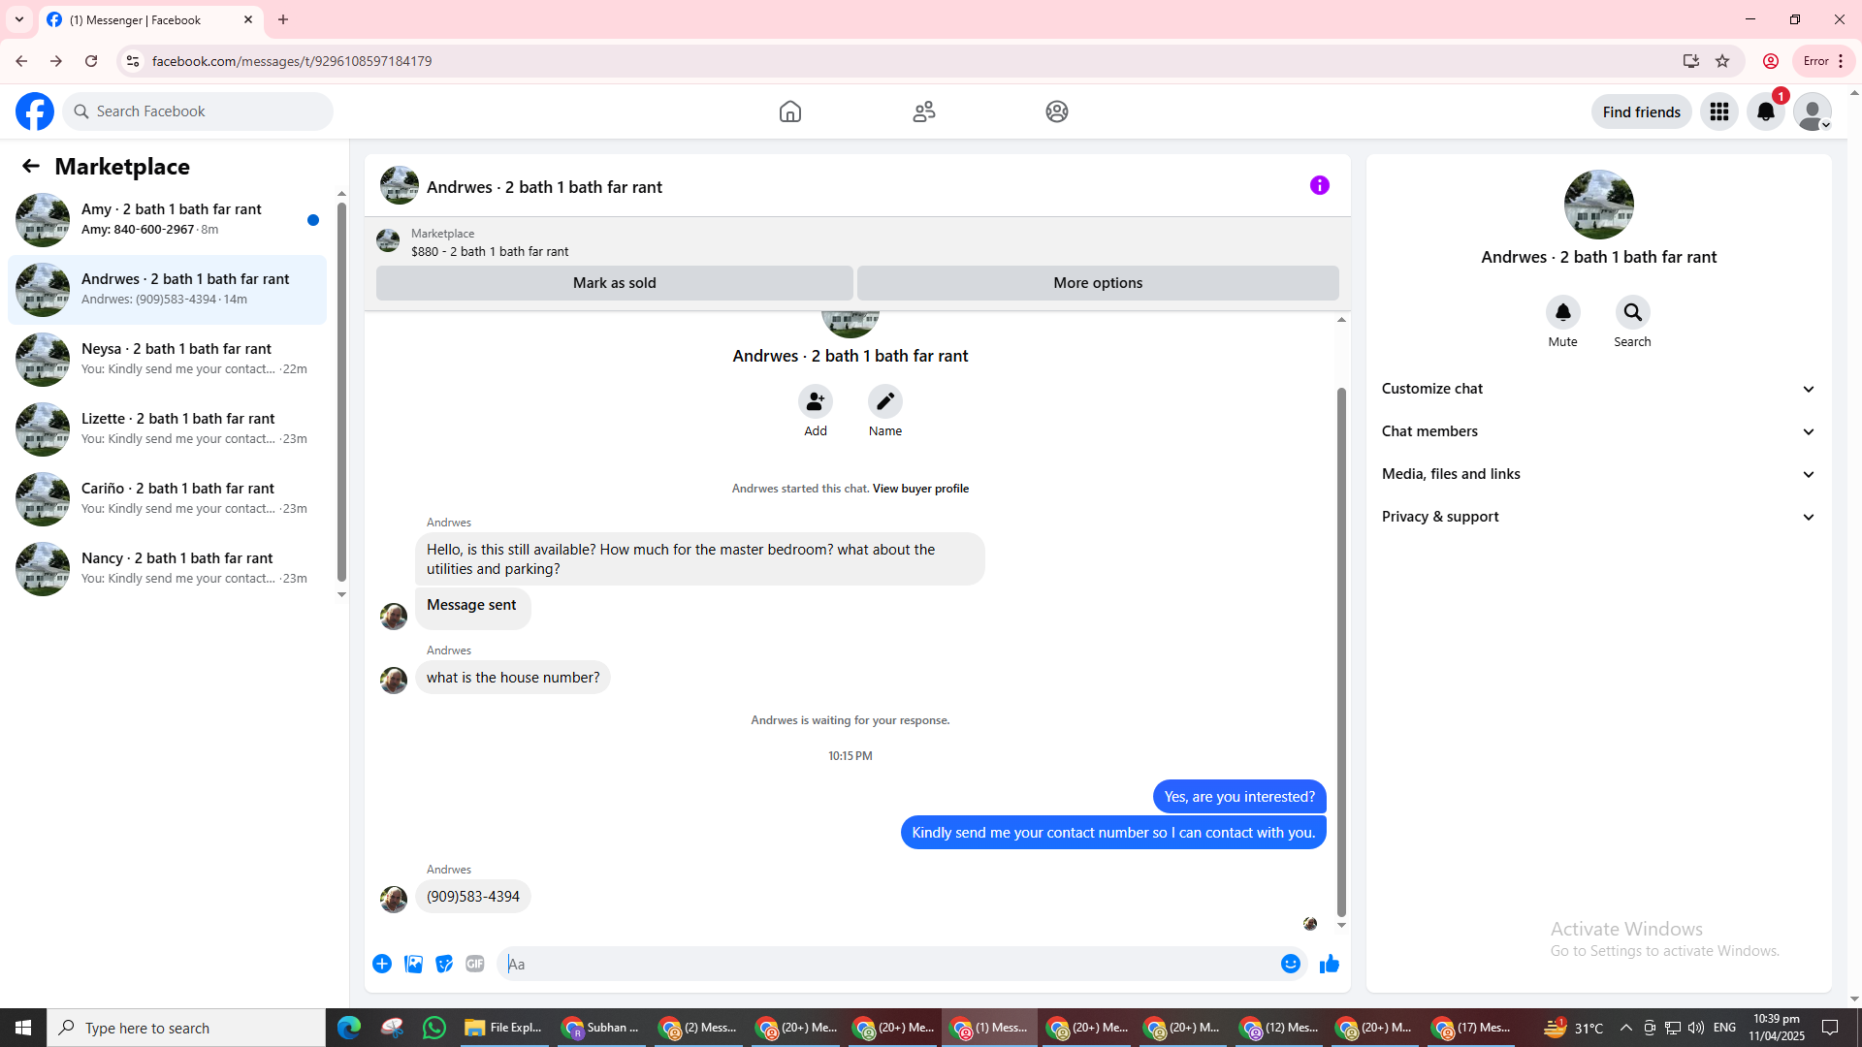Open the account profile avatar menu
This screenshot has height=1047, width=1862.
[1813, 111]
